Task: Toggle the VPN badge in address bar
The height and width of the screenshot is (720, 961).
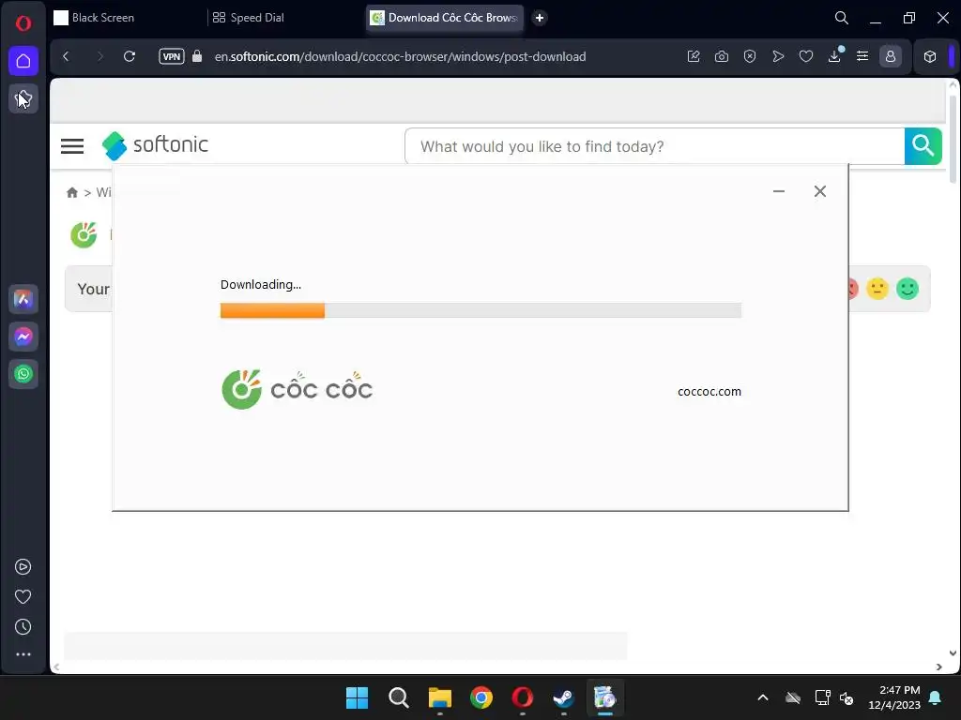Action: coord(172,56)
